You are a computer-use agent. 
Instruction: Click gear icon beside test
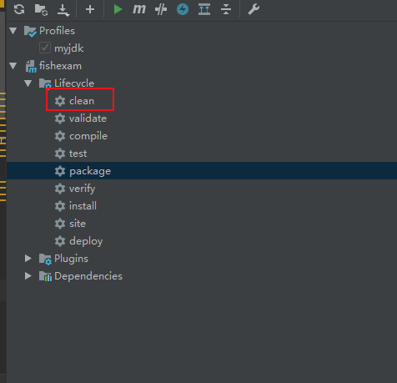(x=60, y=154)
